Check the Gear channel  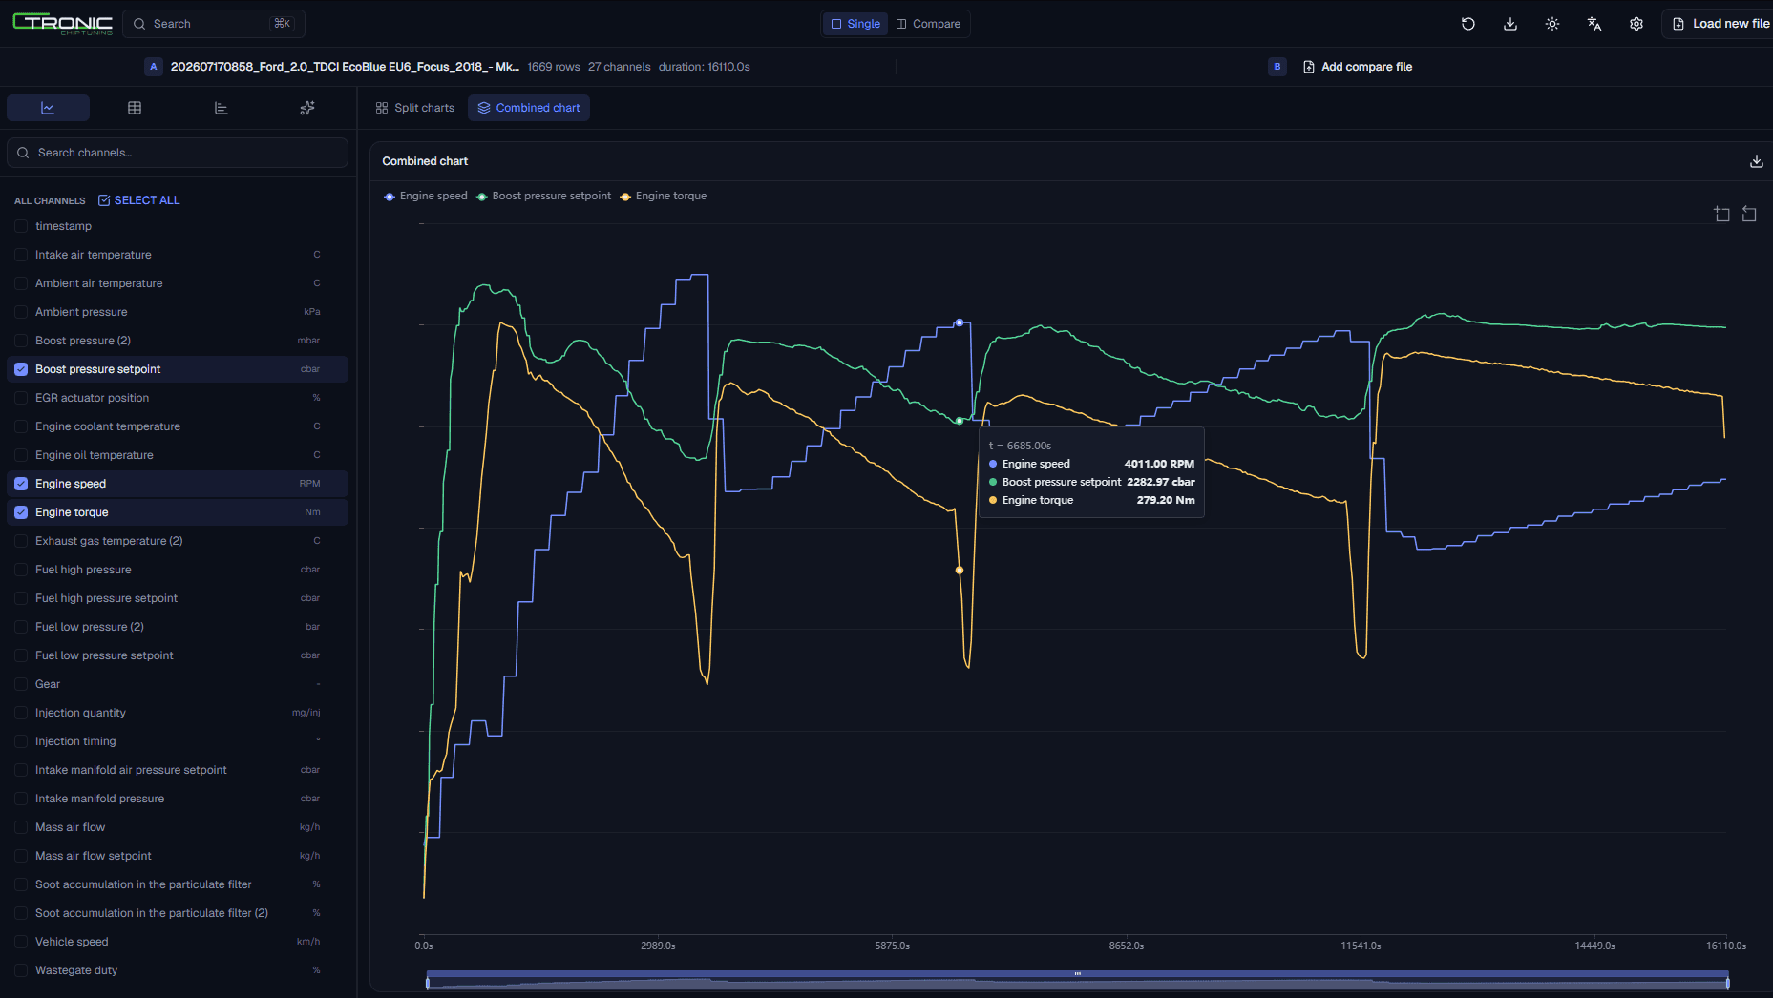tap(21, 684)
